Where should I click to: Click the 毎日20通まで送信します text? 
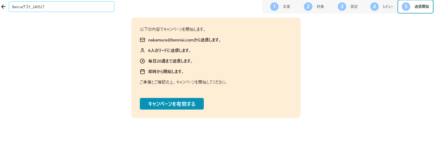(x=170, y=61)
